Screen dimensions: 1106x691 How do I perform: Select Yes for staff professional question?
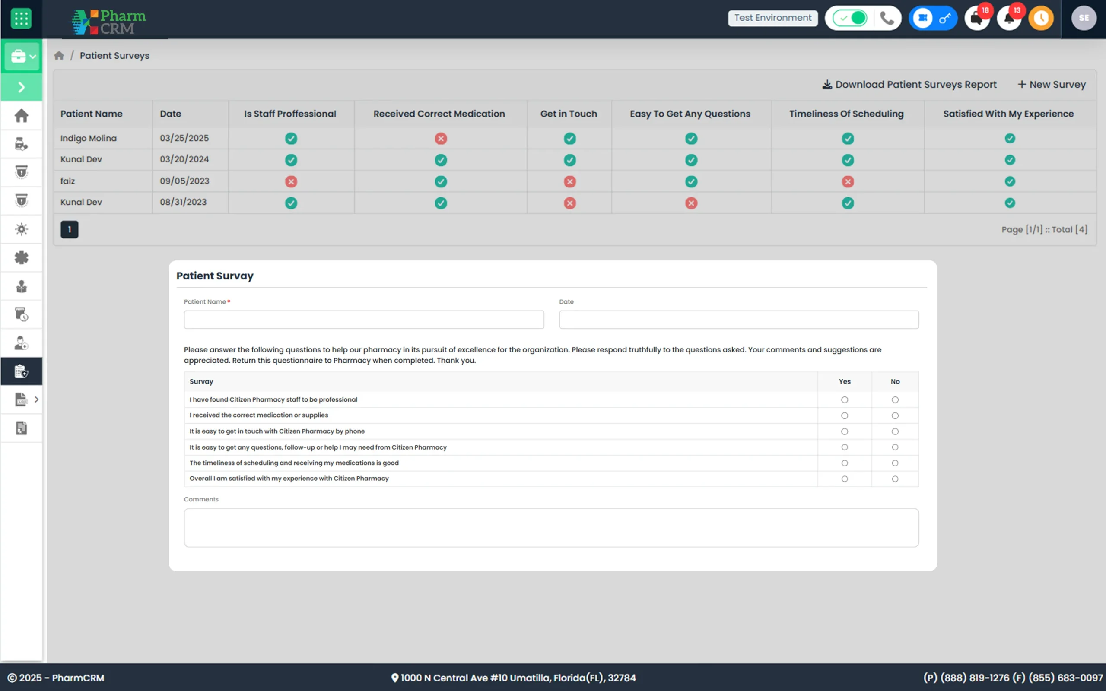[x=845, y=400]
